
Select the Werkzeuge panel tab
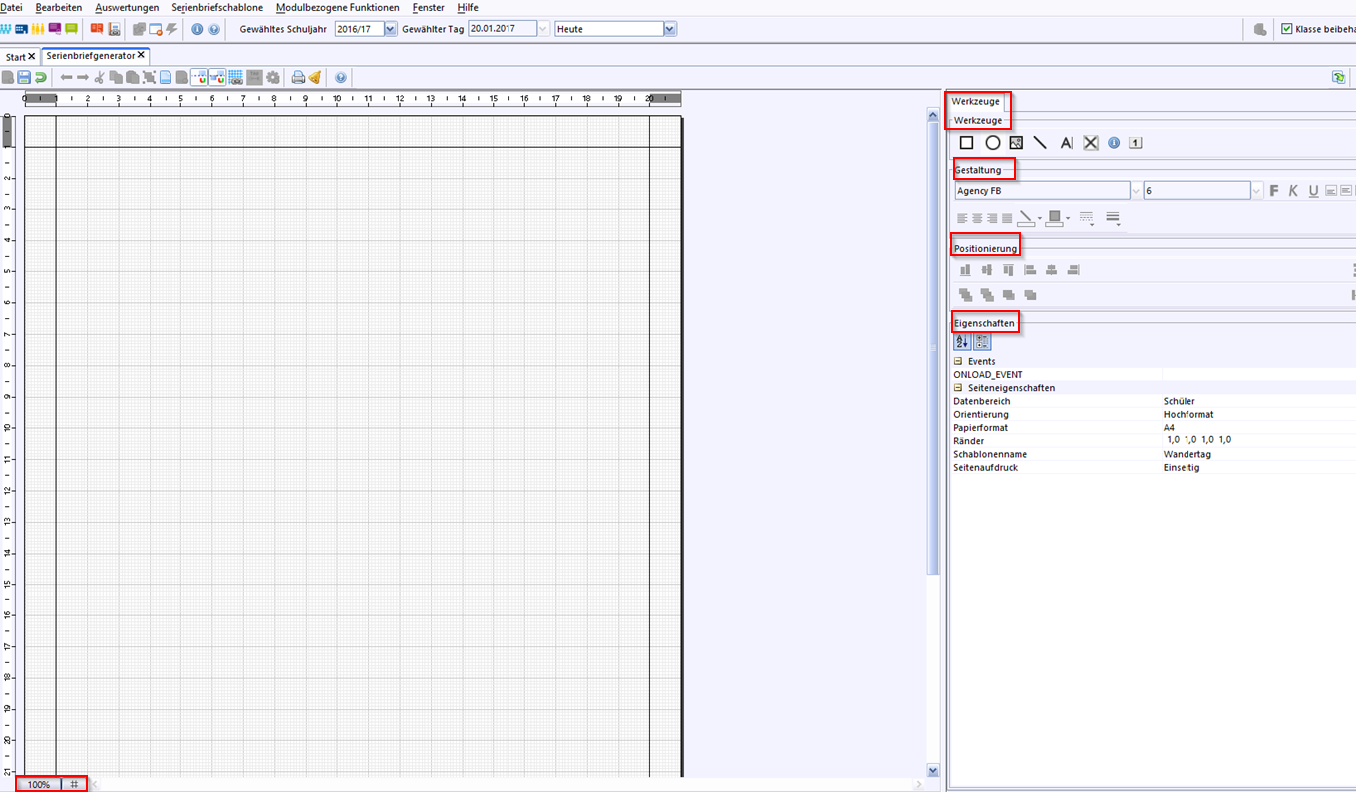[x=975, y=101]
